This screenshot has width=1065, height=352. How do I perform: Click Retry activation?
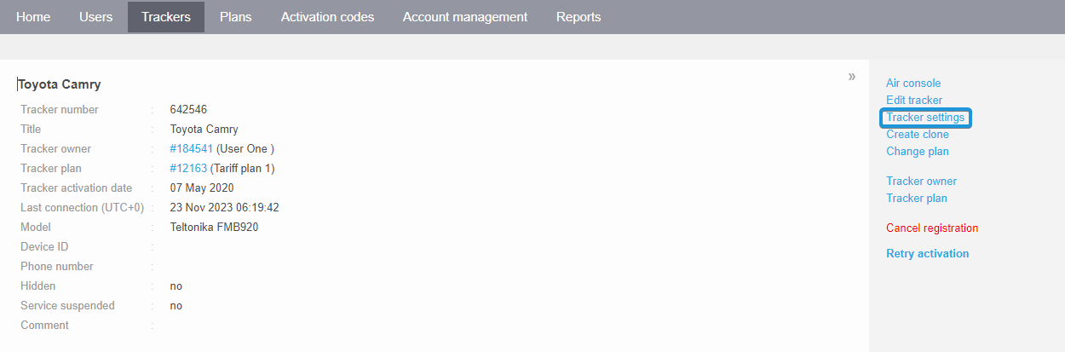[928, 254]
